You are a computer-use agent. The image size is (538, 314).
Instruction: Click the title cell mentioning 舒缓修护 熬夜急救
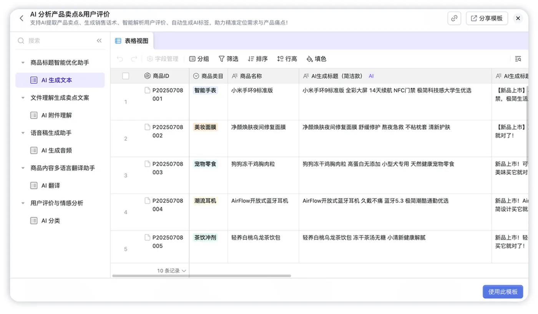pyautogui.click(x=395, y=139)
